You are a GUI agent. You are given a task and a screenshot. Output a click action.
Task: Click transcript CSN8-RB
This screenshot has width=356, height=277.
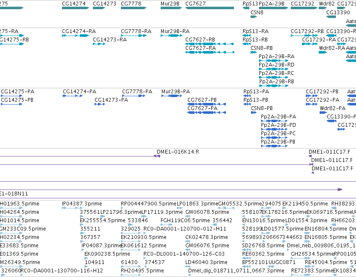coord(261,48)
